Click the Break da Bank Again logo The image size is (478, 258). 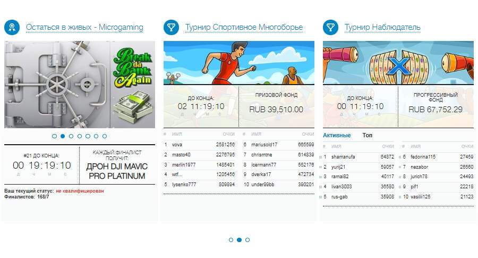132,67
